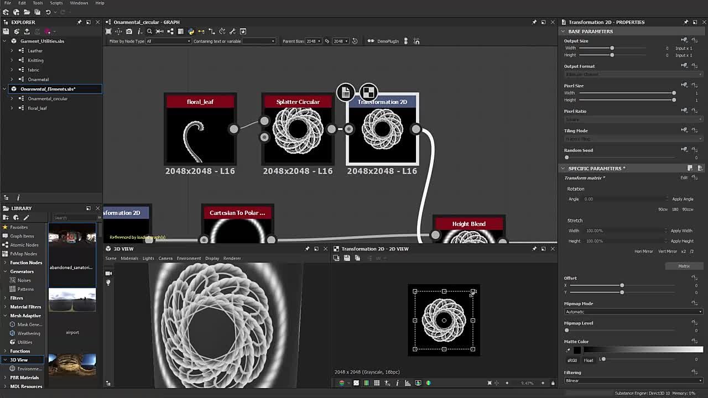
Task: Toggle the Float button under Matte Color
Action: [588, 360]
